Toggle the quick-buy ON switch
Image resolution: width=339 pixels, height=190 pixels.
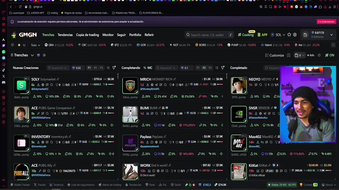coord(330,55)
